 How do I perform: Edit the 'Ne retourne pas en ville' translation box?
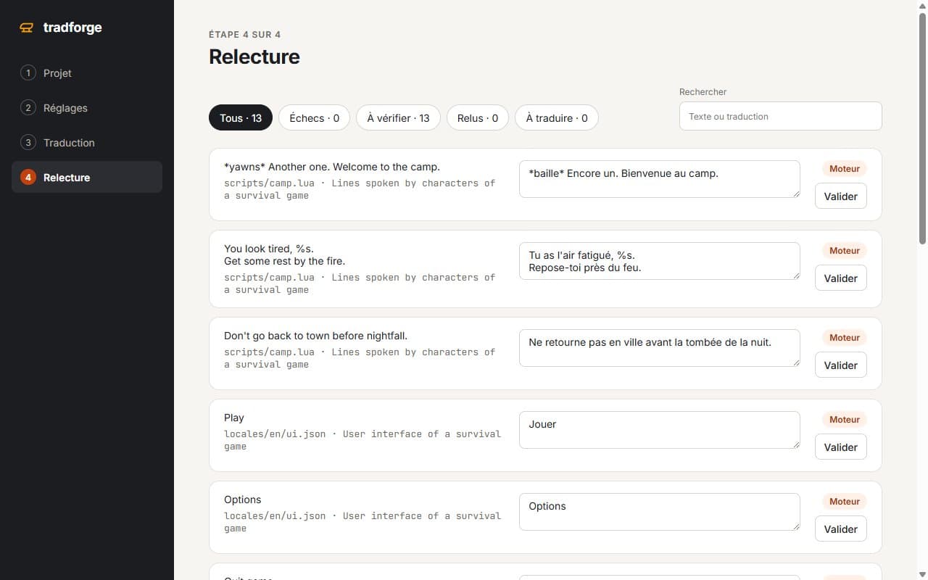pos(660,348)
